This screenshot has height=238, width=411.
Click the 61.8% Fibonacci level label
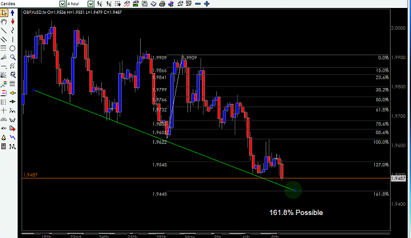click(382, 110)
